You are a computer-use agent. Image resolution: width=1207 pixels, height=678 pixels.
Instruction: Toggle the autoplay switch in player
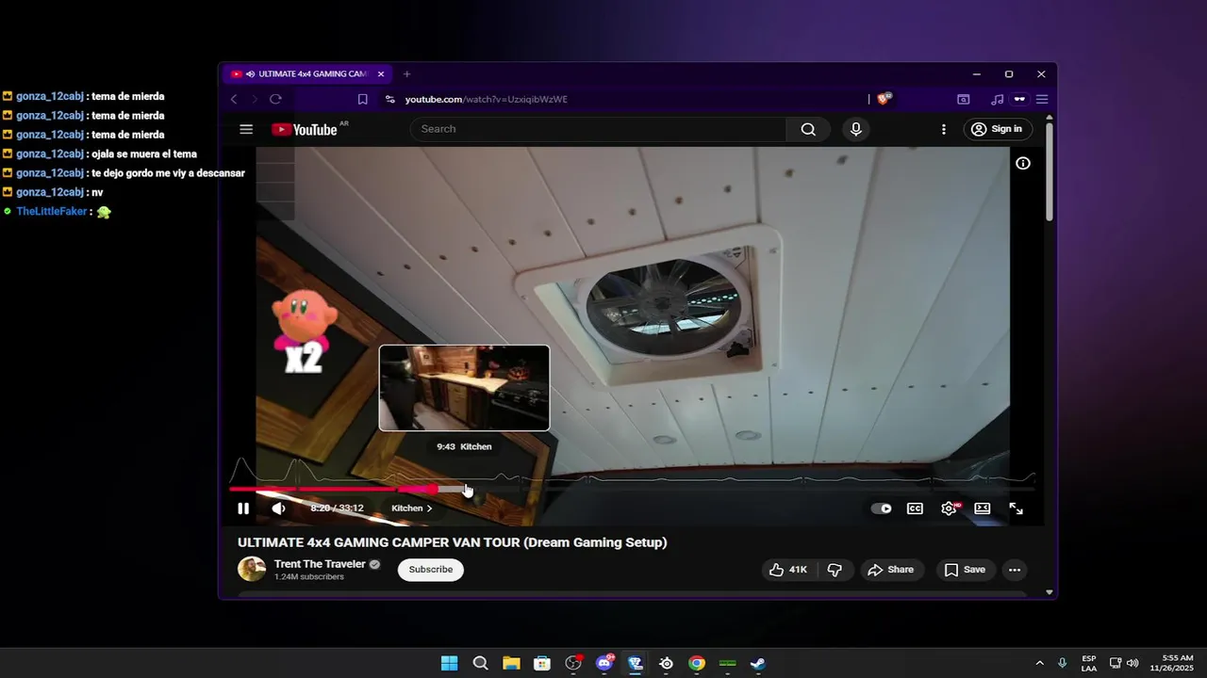click(x=882, y=508)
